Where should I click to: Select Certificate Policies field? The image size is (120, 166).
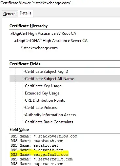[x=41, y=108]
